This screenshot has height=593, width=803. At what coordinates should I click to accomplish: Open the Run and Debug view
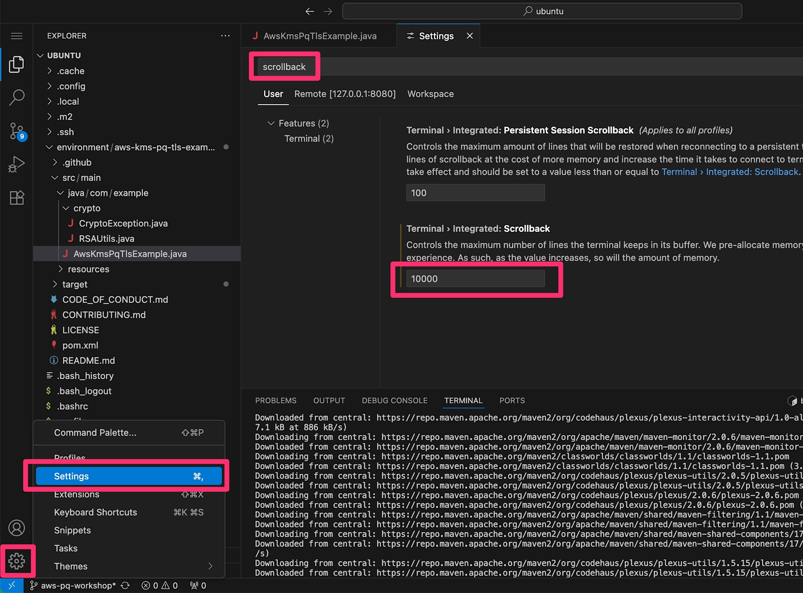[16, 164]
